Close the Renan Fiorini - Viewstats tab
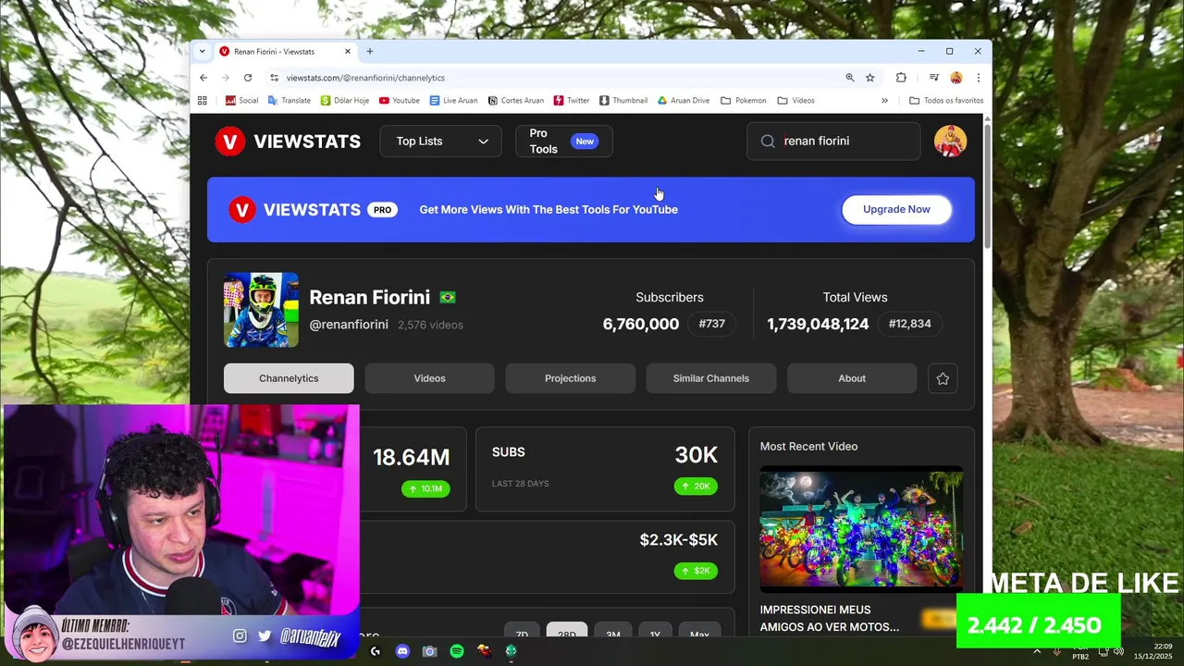 tap(348, 51)
